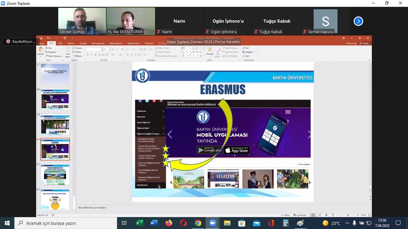Open Chrome from Windows taskbar
Viewport: 408px width, 229px height.
[198, 223]
